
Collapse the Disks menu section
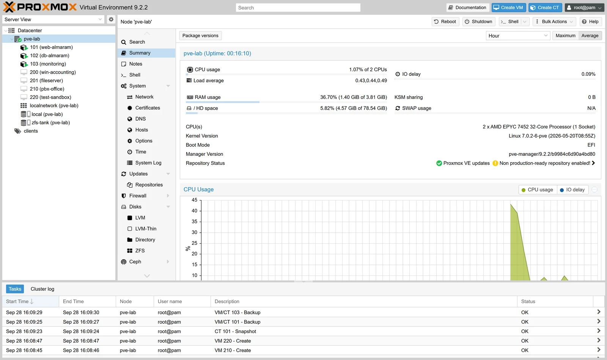pos(168,207)
